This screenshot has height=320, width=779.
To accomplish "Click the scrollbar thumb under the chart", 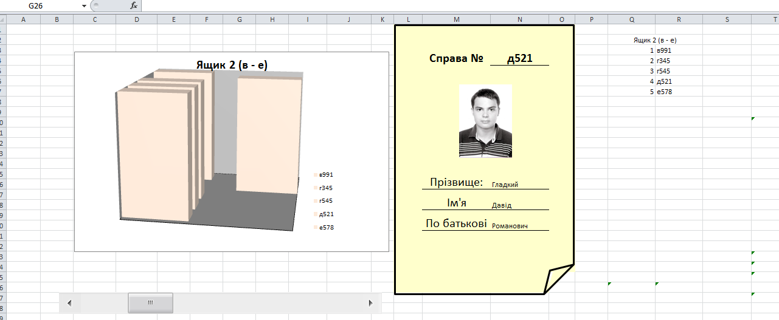I will 150,302.
